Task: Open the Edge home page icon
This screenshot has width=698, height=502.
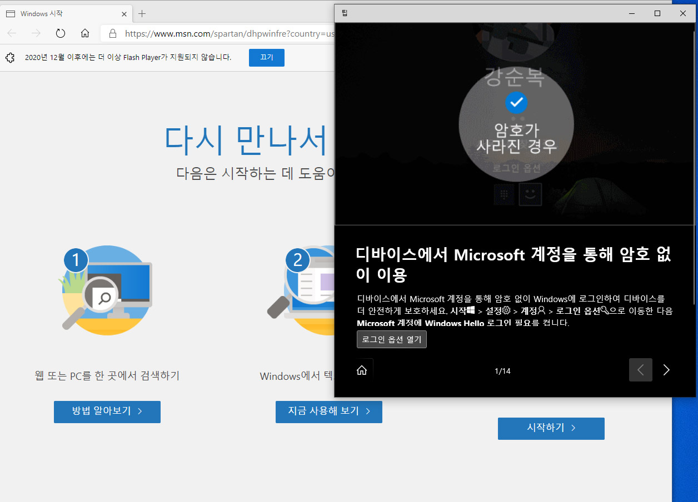Action: click(x=85, y=33)
